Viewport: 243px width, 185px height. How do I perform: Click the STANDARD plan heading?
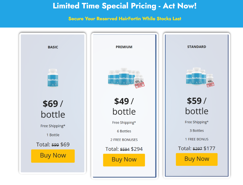click(197, 47)
